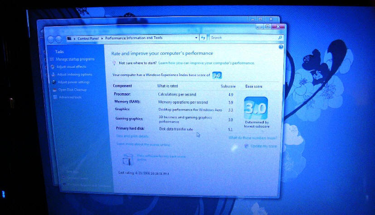Click the Gaming graphics subscore 3.0
Image resolution: width=375 pixels, height=215 pixels.
(230, 120)
